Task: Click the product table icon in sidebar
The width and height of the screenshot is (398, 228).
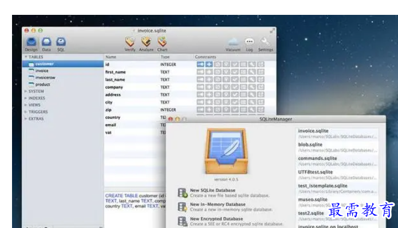Action: tap(31, 85)
